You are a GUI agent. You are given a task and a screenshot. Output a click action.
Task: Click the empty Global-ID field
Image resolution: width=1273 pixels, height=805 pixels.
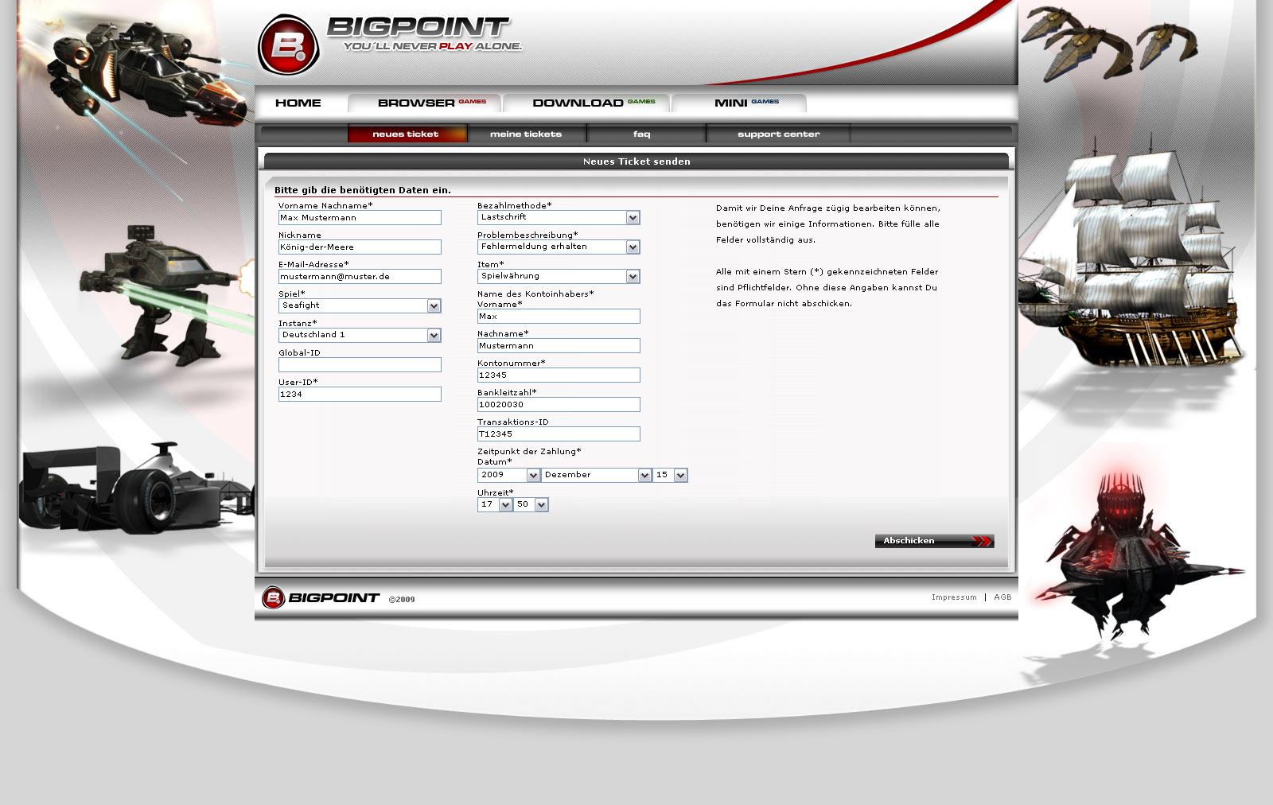coord(360,364)
